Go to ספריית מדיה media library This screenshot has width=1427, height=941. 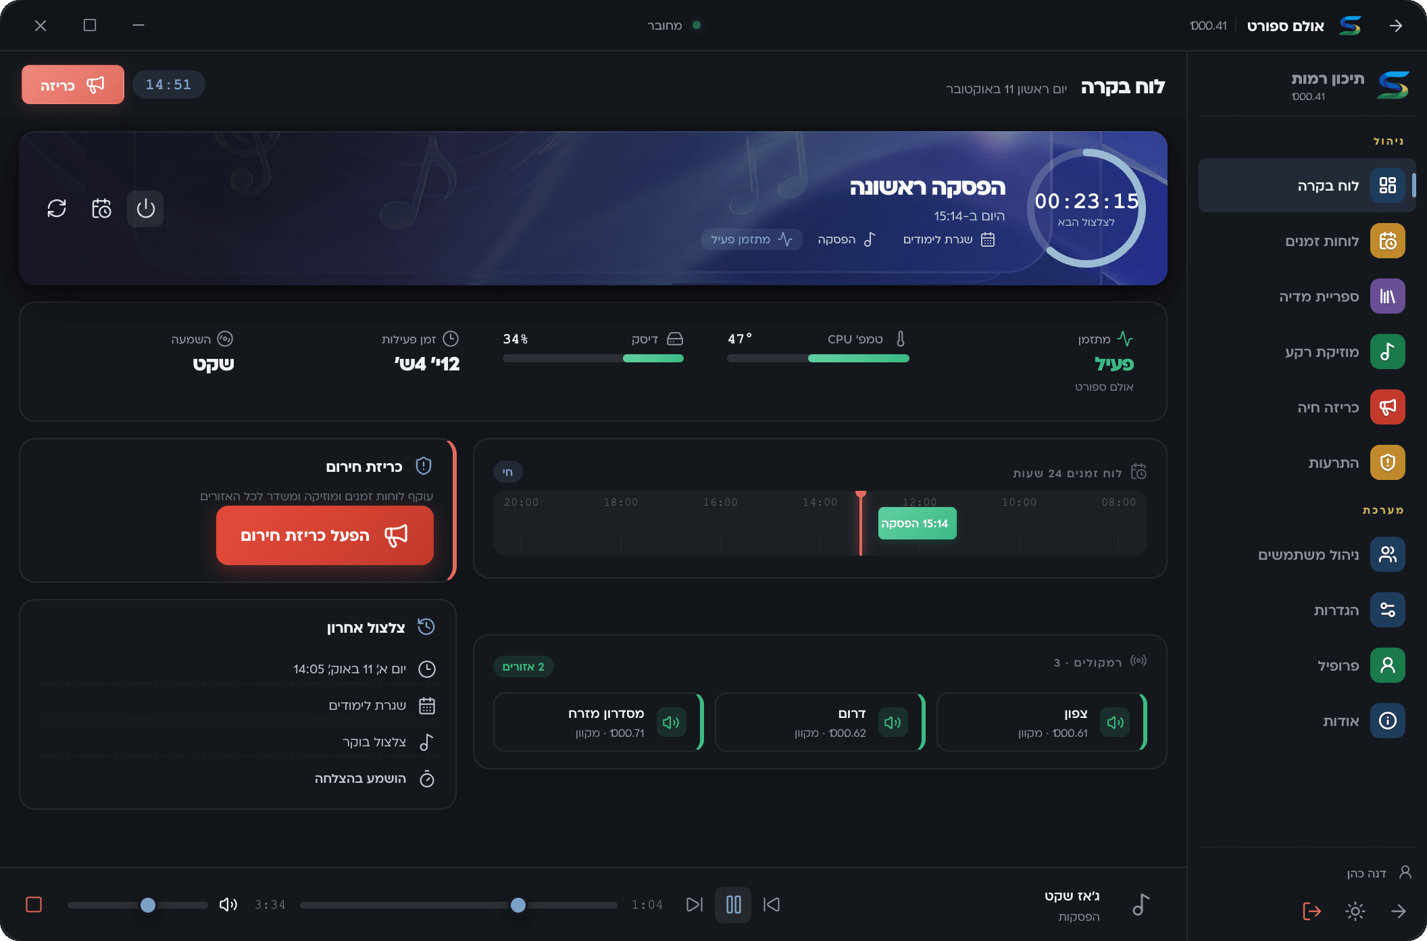[1307, 296]
